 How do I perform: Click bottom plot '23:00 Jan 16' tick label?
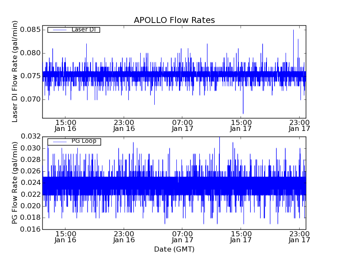click(124, 237)
